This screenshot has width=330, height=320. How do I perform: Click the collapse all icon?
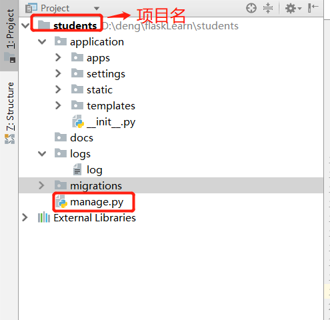(268, 8)
